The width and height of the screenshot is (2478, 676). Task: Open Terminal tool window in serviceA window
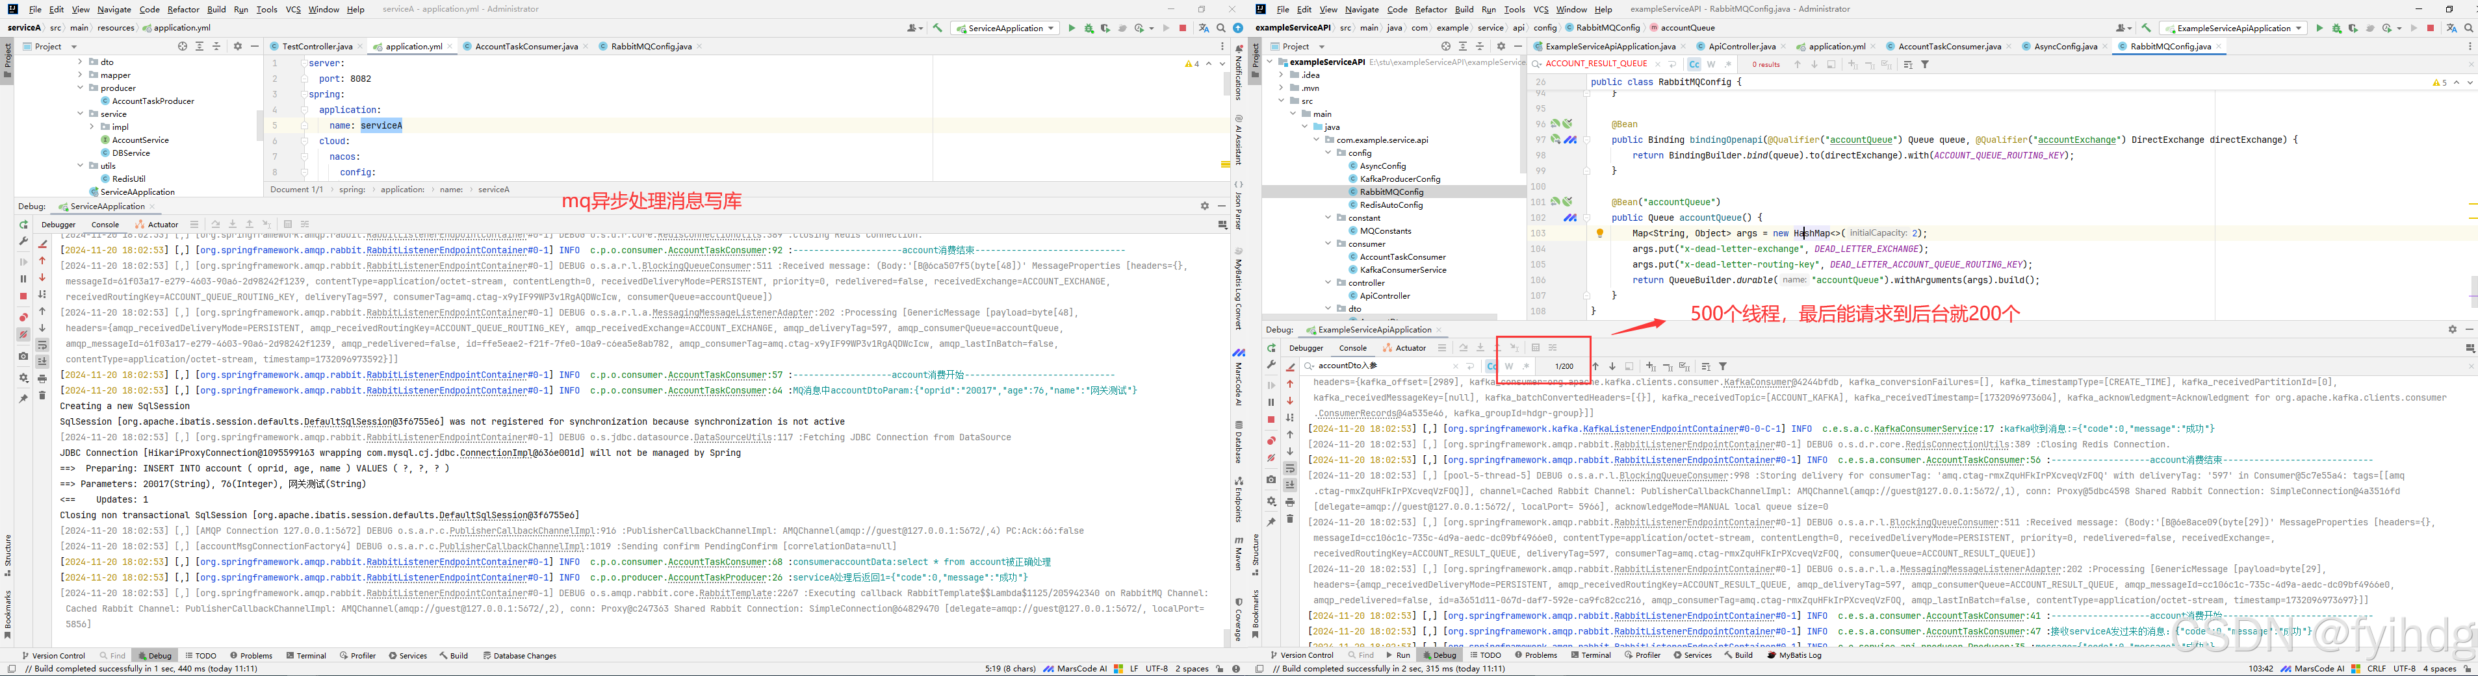pyautogui.click(x=305, y=656)
